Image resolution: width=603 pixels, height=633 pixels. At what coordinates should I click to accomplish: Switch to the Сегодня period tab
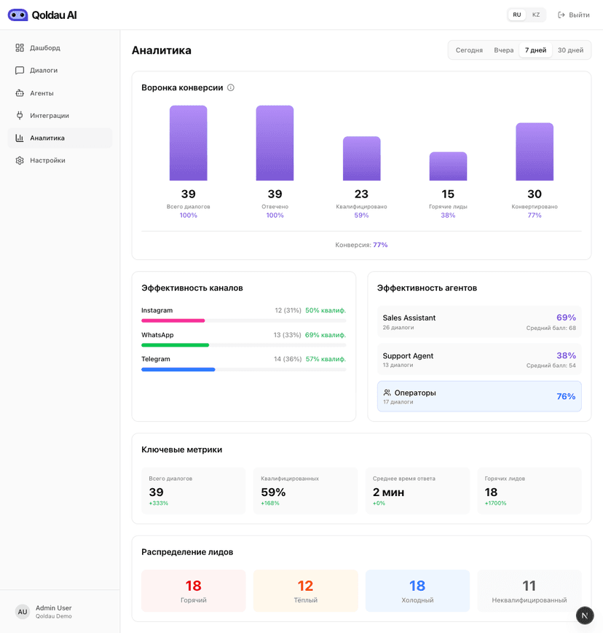click(468, 50)
